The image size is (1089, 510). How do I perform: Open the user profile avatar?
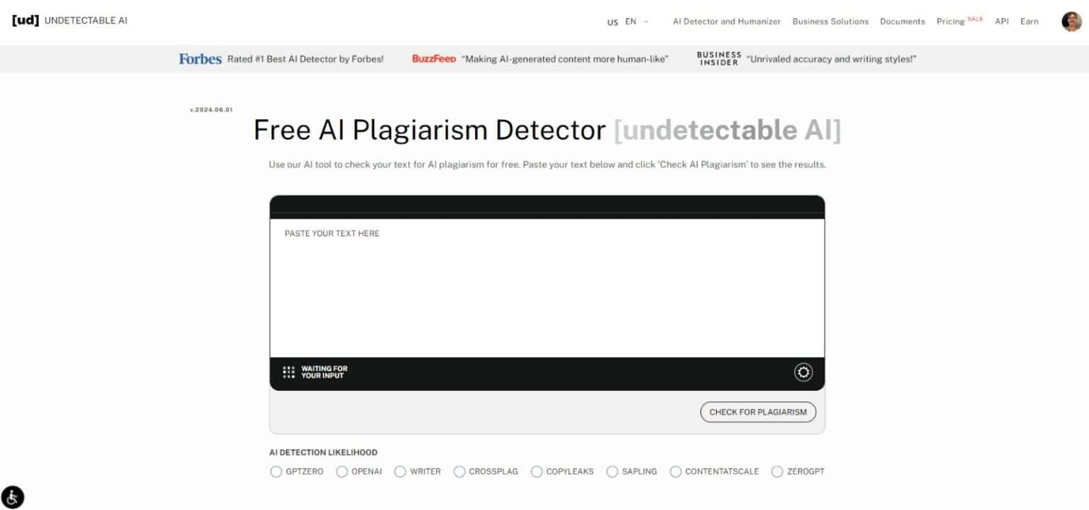[1071, 21]
